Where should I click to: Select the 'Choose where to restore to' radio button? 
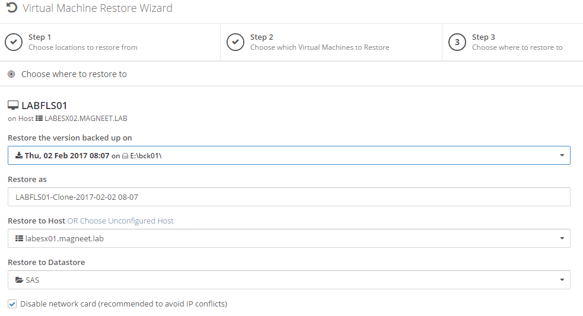coord(11,74)
